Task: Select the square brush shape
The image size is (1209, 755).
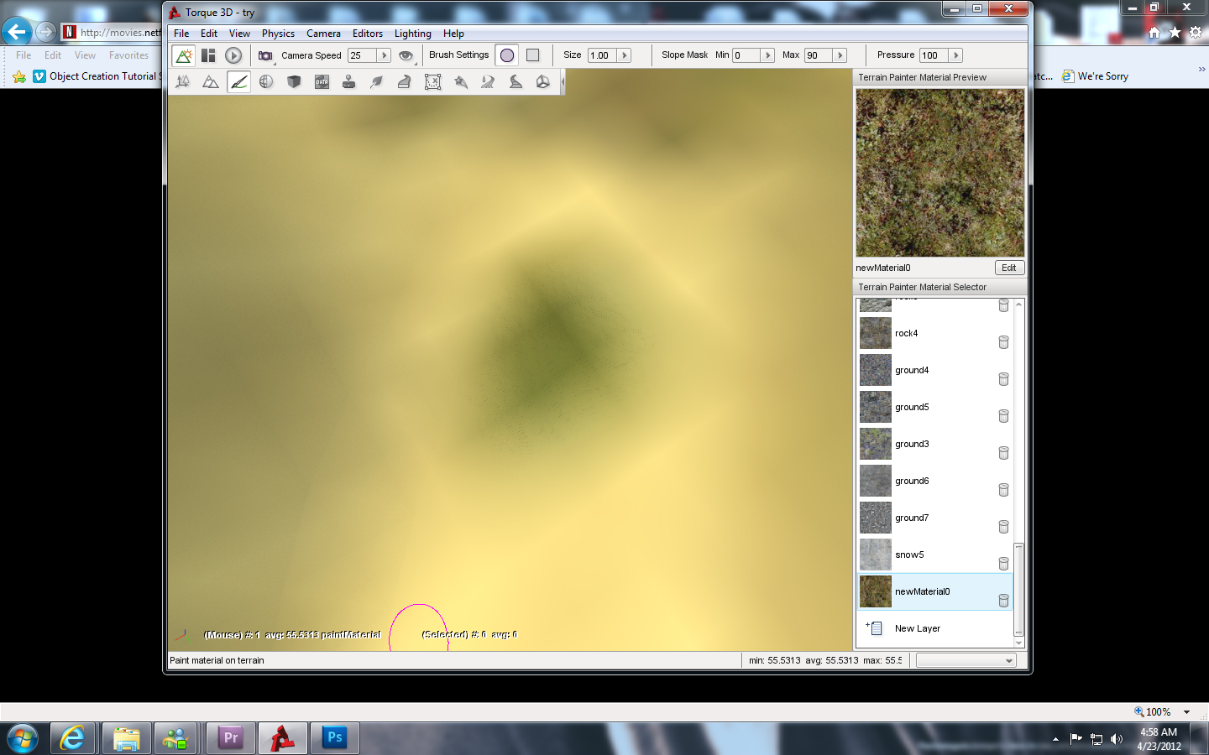Action: point(532,55)
